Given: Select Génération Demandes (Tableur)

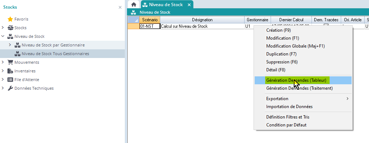Looking at the screenshot, I should (x=304, y=80).
